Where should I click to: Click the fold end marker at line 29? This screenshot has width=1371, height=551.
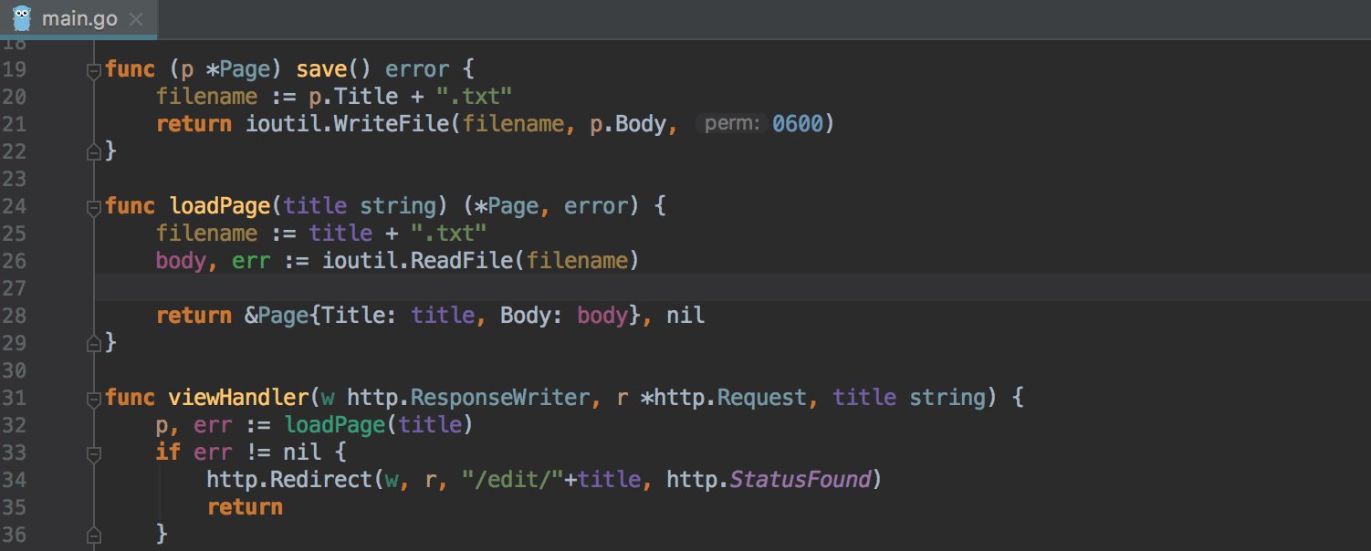point(92,343)
